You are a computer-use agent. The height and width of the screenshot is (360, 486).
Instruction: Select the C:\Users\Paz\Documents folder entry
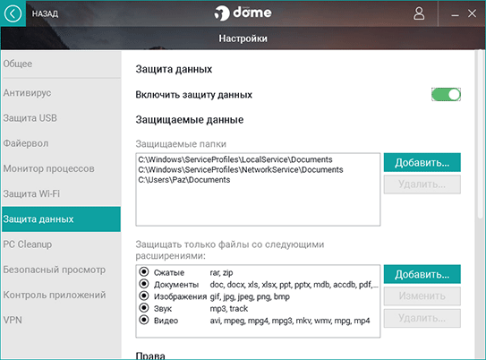184,180
